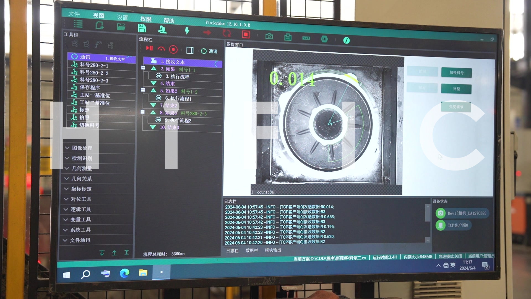Click the red stop square icon

246,34
